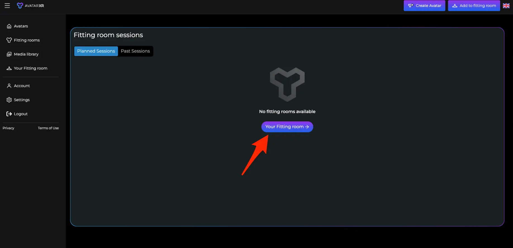Click the Fitting rooms icon in sidebar
This screenshot has height=248, width=513.
pyautogui.click(x=9, y=40)
